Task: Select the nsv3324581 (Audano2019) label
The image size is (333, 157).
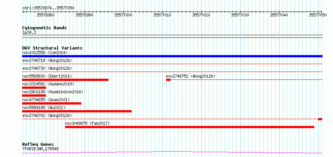Action: (x=48, y=84)
